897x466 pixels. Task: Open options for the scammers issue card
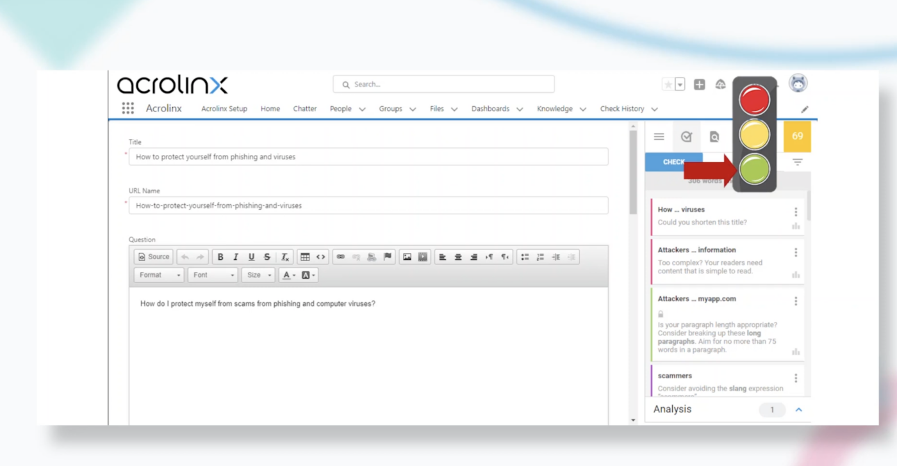point(796,378)
